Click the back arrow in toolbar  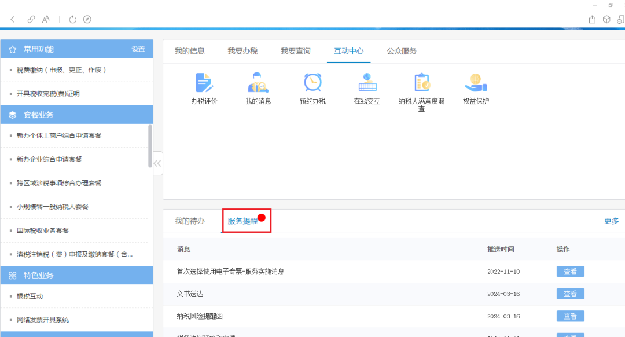[13, 19]
